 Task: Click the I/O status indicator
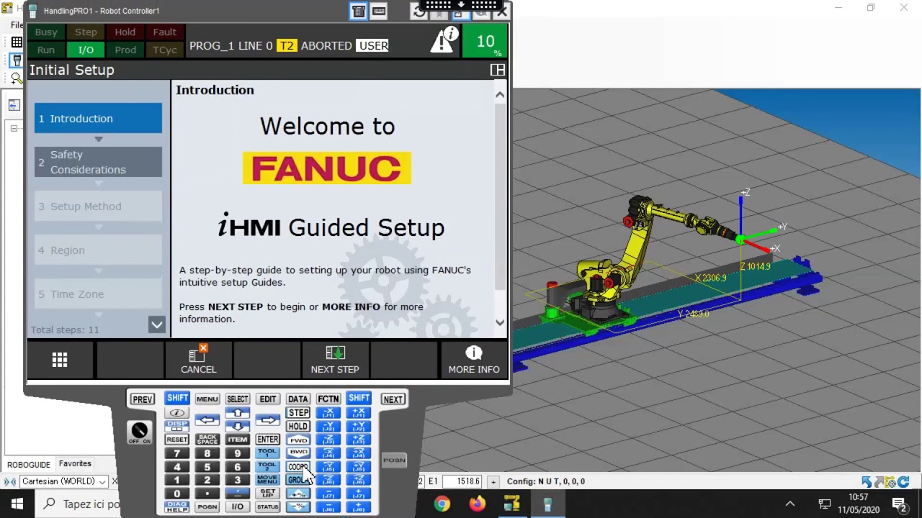86,50
